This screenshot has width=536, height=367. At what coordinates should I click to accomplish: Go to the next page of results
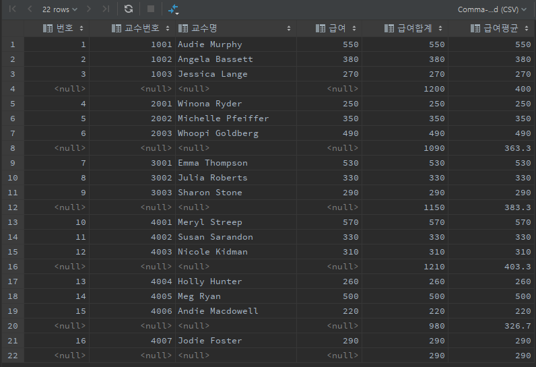89,9
